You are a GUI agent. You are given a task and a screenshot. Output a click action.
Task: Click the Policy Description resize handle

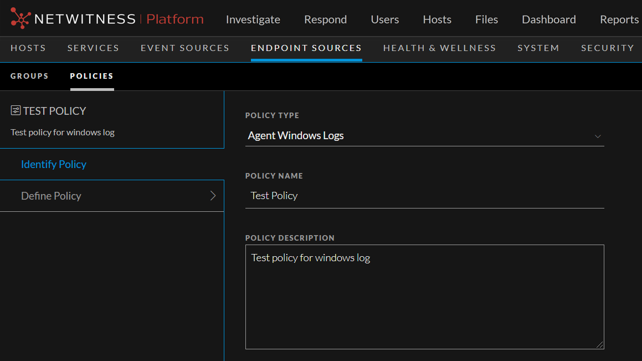[x=599, y=344]
